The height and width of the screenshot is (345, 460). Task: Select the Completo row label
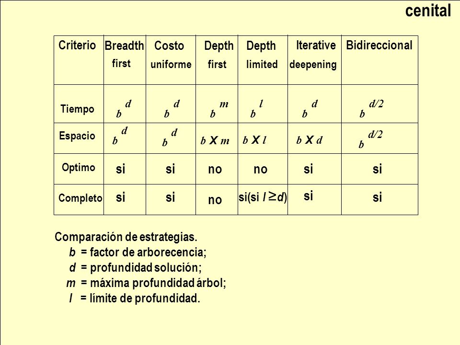click(80, 198)
